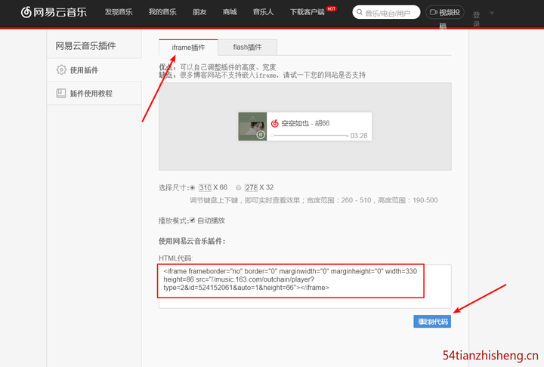Go to the 朋友 page
The width and height of the screenshot is (544, 367).
[199, 12]
